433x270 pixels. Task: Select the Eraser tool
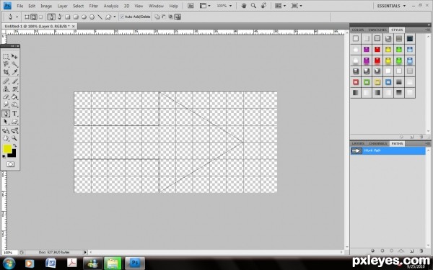pos(6,97)
